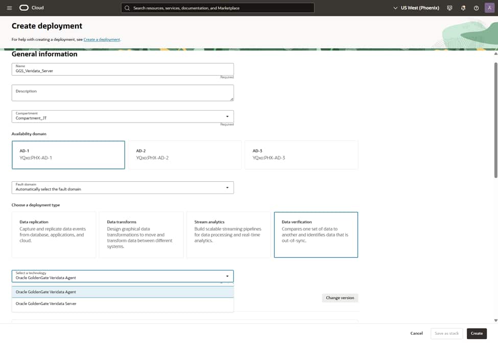Click the search magnifier icon

tap(127, 8)
